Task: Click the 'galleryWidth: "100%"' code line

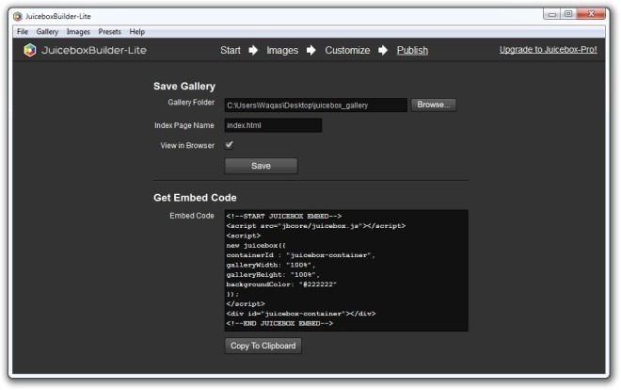Action: 270,265
